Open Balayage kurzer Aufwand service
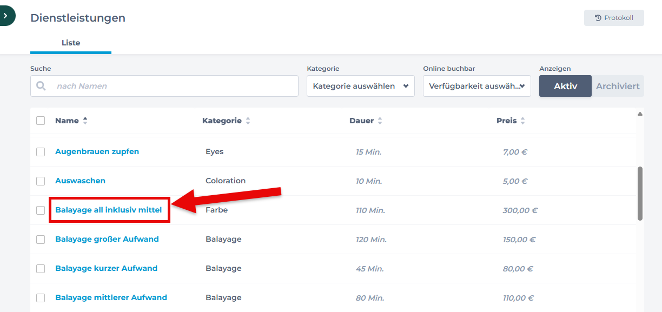662x312 pixels. click(107, 268)
